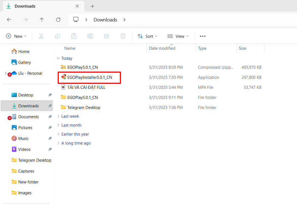Click the This PC monitor icon in address bar
The width and height of the screenshot is (297, 210).
tap(76, 20)
